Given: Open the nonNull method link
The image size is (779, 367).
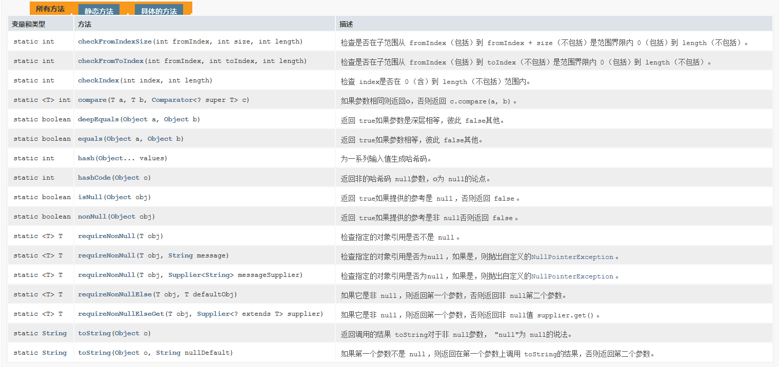Looking at the screenshot, I should [92, 217].
